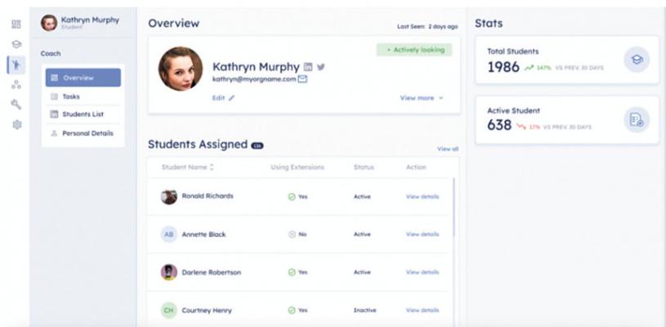Open the graduation cap icon in left rail
The image size is (666, 327).
[15, 43]
